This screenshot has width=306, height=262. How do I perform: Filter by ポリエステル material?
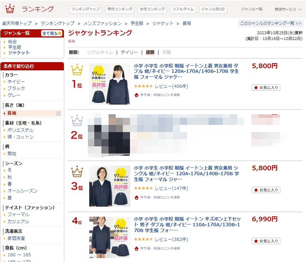pyautogui.click(x=20, y=130)
